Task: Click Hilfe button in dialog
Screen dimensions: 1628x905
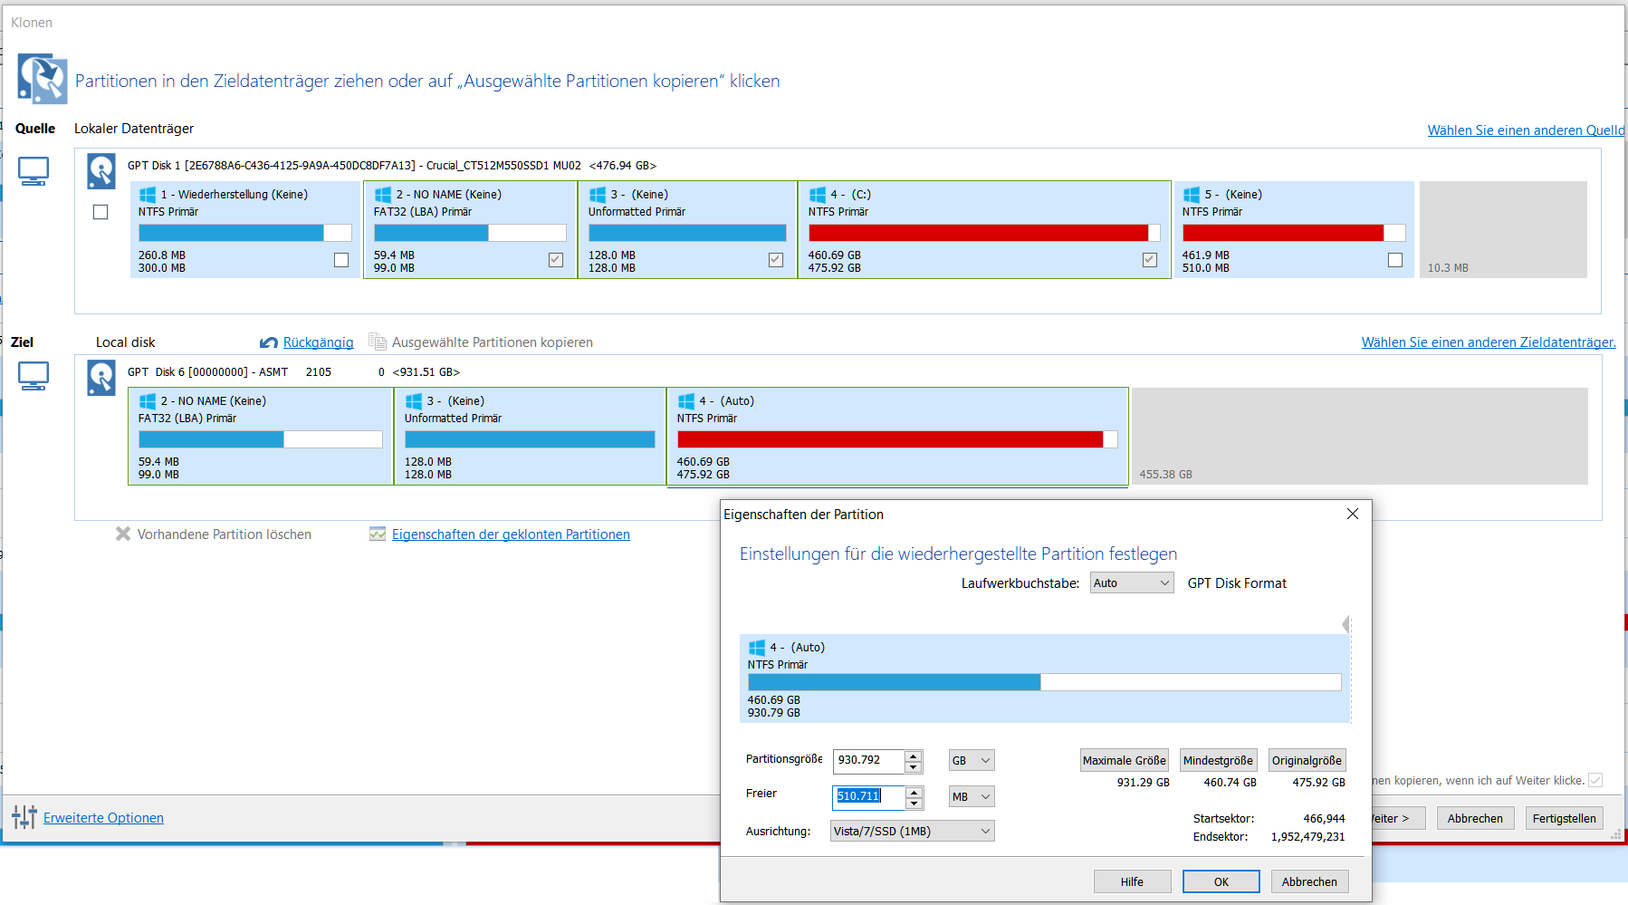Action: pyautogui.click(x=1132, y=881)
